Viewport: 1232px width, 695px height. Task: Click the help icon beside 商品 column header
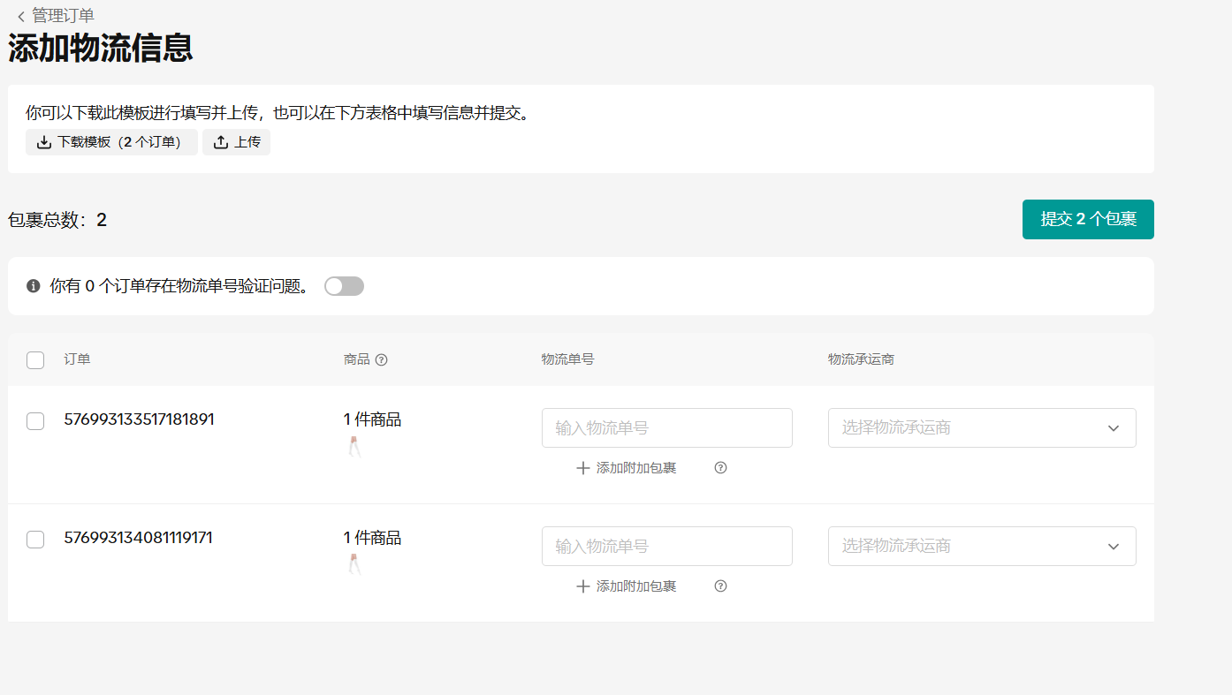coord(382,359)
